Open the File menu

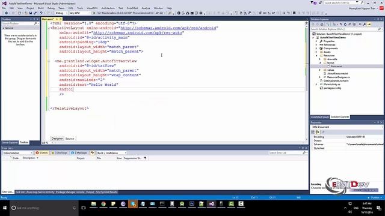click(4, 8)
